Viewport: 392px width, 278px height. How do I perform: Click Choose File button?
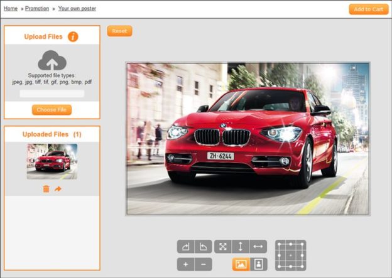click(52, 110)
